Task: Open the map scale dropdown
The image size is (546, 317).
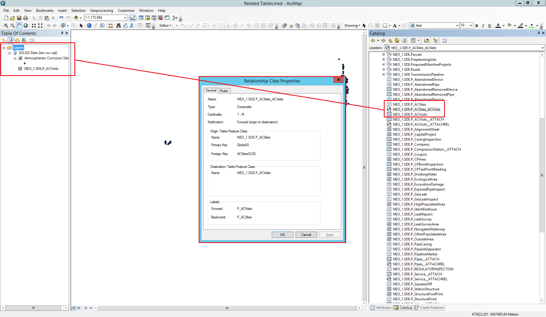Action: (125, 18)
